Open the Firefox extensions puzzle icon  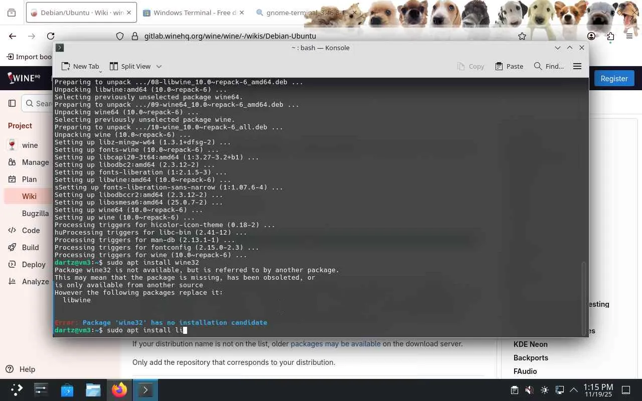pos(610,36)
